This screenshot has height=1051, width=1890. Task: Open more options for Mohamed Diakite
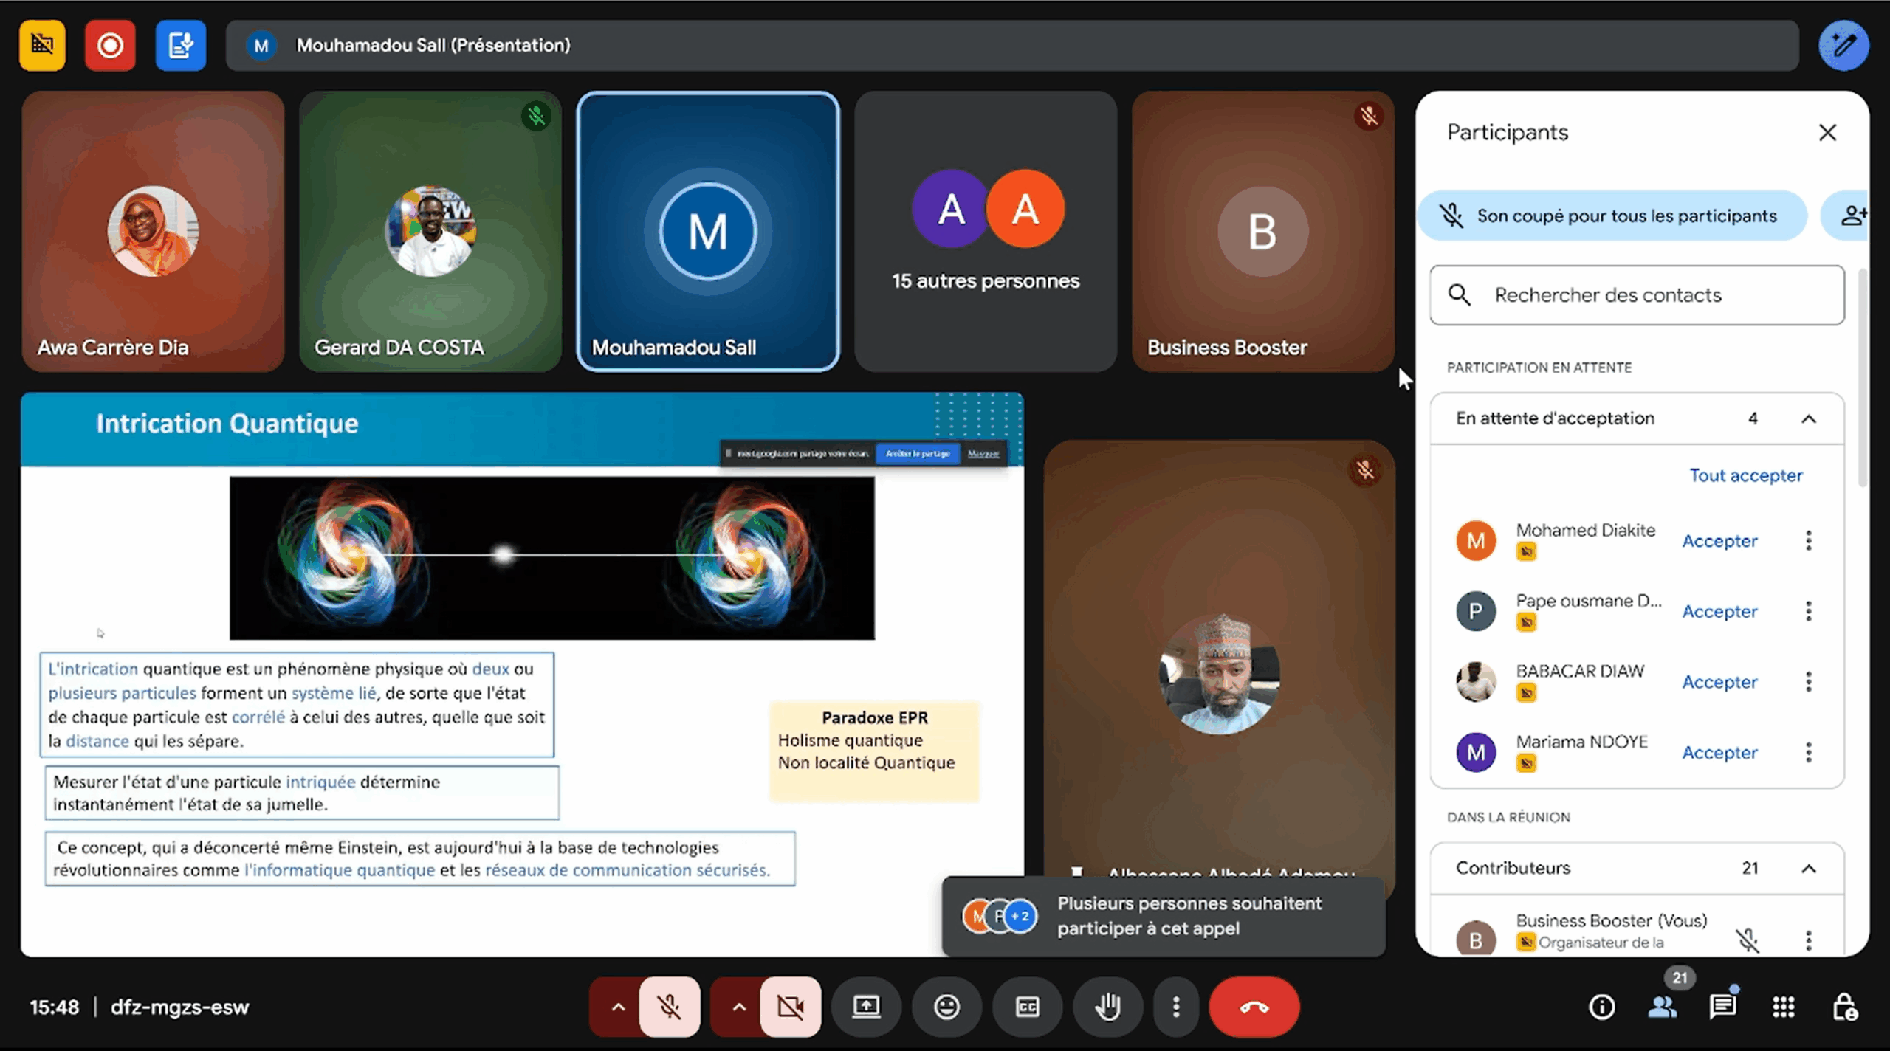click(1808, 541)
